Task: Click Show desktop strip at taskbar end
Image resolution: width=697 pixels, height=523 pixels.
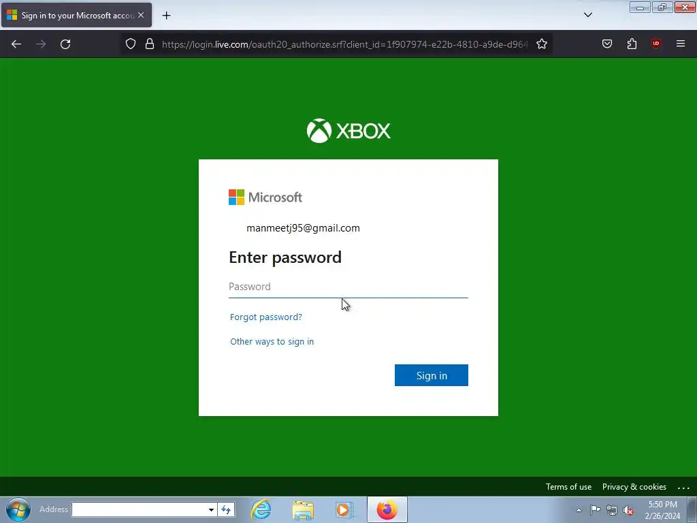Action: [692, 509]
